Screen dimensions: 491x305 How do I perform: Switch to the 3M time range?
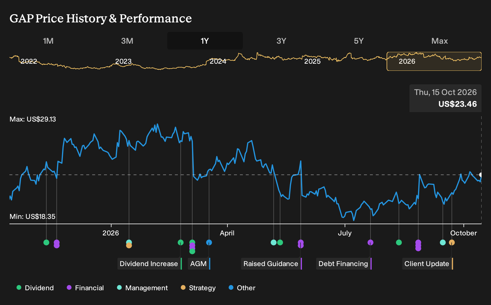pyautogui.click(x=127, y=41)
